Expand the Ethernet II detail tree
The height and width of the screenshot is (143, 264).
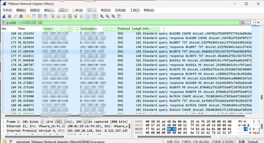pos(3,126)
